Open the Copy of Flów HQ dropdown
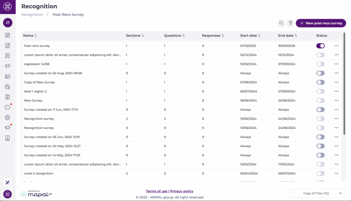 (317, 193)
